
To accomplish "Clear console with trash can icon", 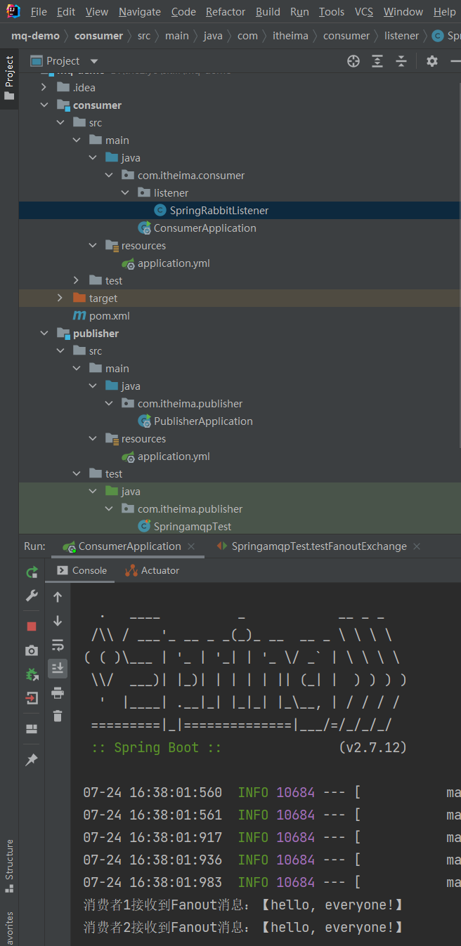I will 58,716.
